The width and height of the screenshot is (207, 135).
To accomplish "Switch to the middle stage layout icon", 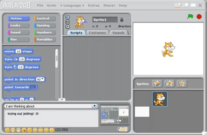I will coord(185,5).
